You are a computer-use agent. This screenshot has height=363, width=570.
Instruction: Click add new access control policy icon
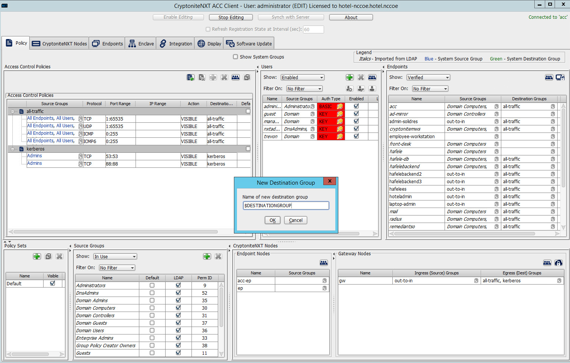[x=191, y=77]
